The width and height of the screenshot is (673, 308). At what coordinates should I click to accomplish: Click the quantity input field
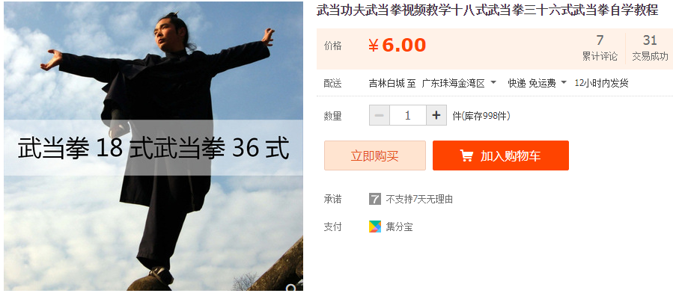click(x=408, y=115)
